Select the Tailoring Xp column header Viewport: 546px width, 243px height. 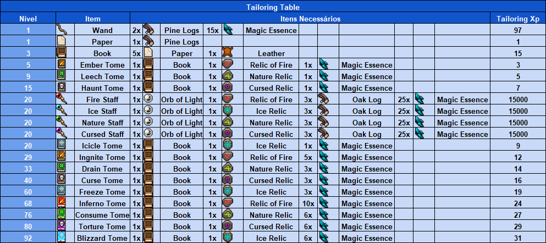(x=517, y=19)
